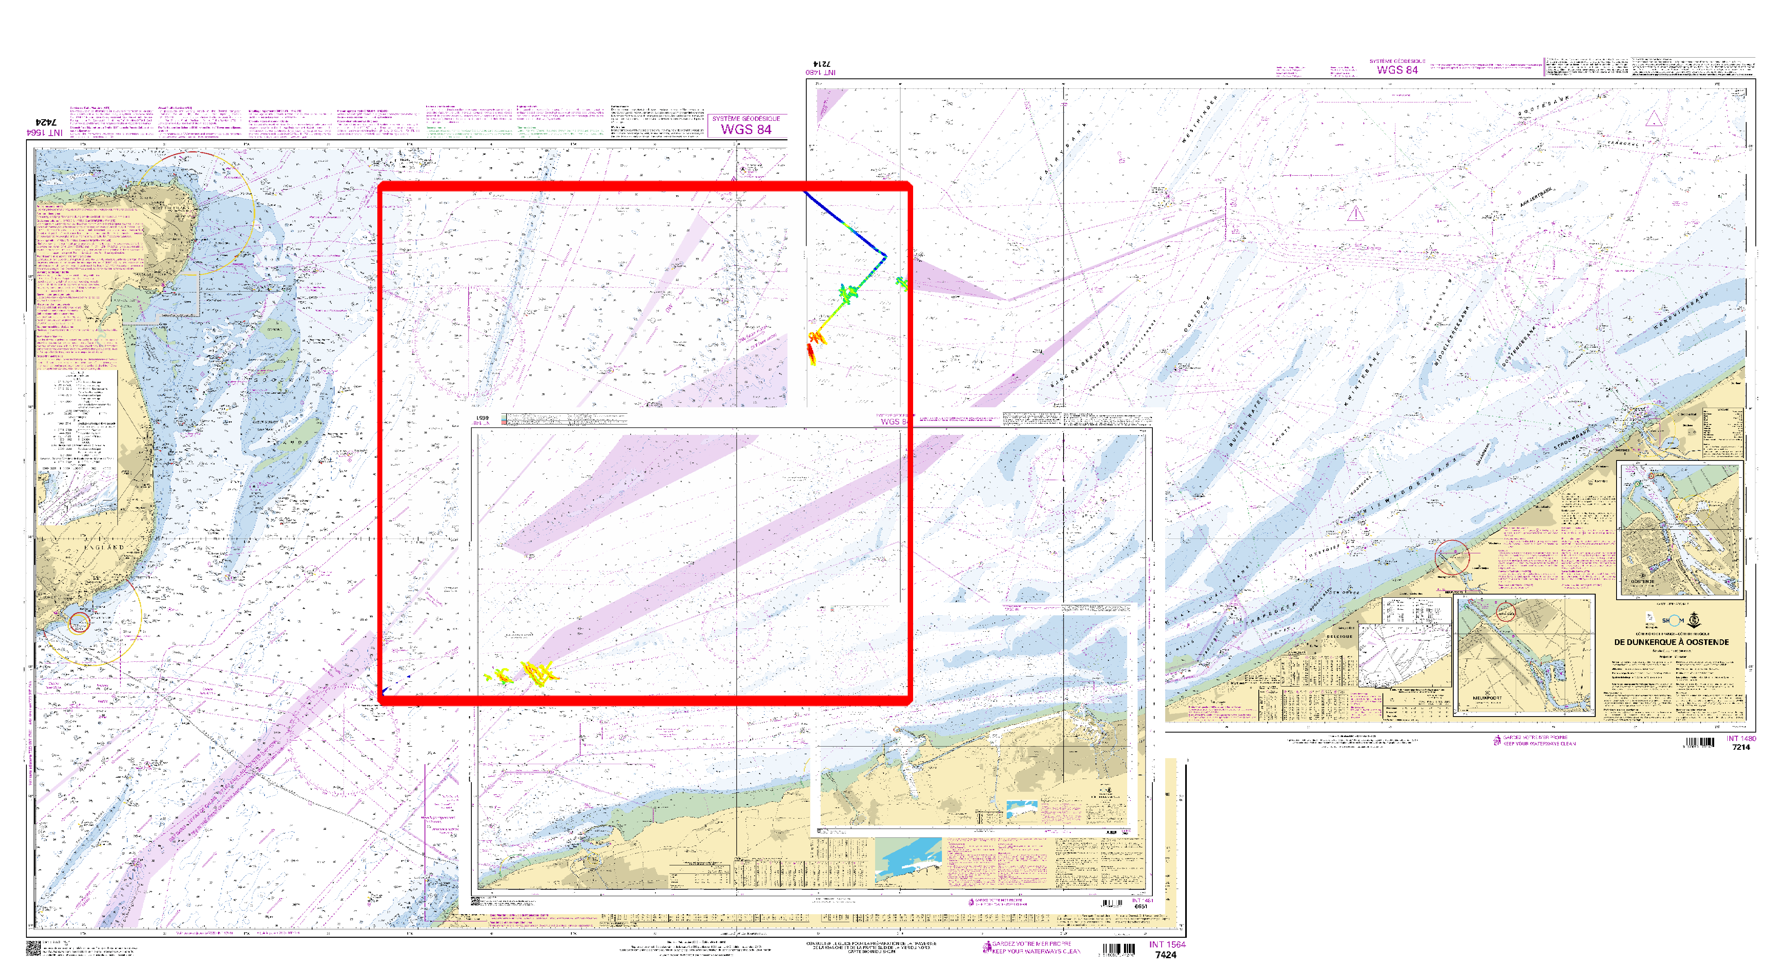This screenshot has height=967, width=1775.
Task: Click the ENGLAND land label
Action: 104,547
